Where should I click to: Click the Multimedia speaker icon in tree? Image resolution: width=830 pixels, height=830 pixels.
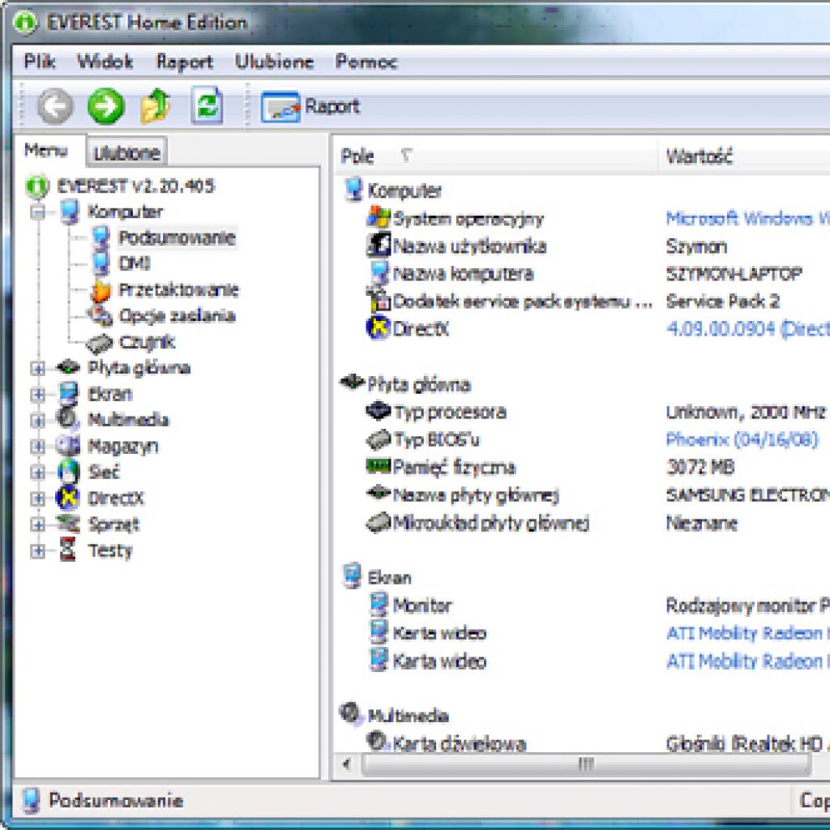68,419
